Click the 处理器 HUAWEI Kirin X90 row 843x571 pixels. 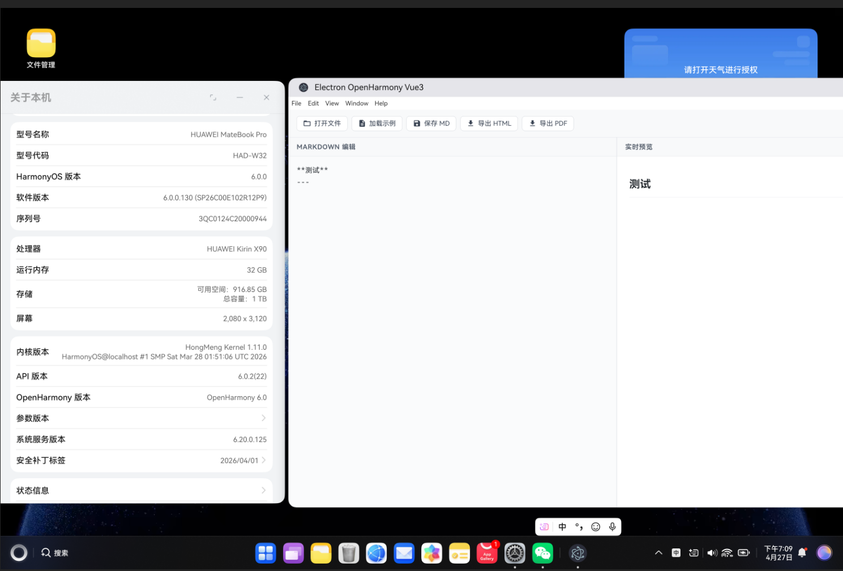tap(141, 249)
